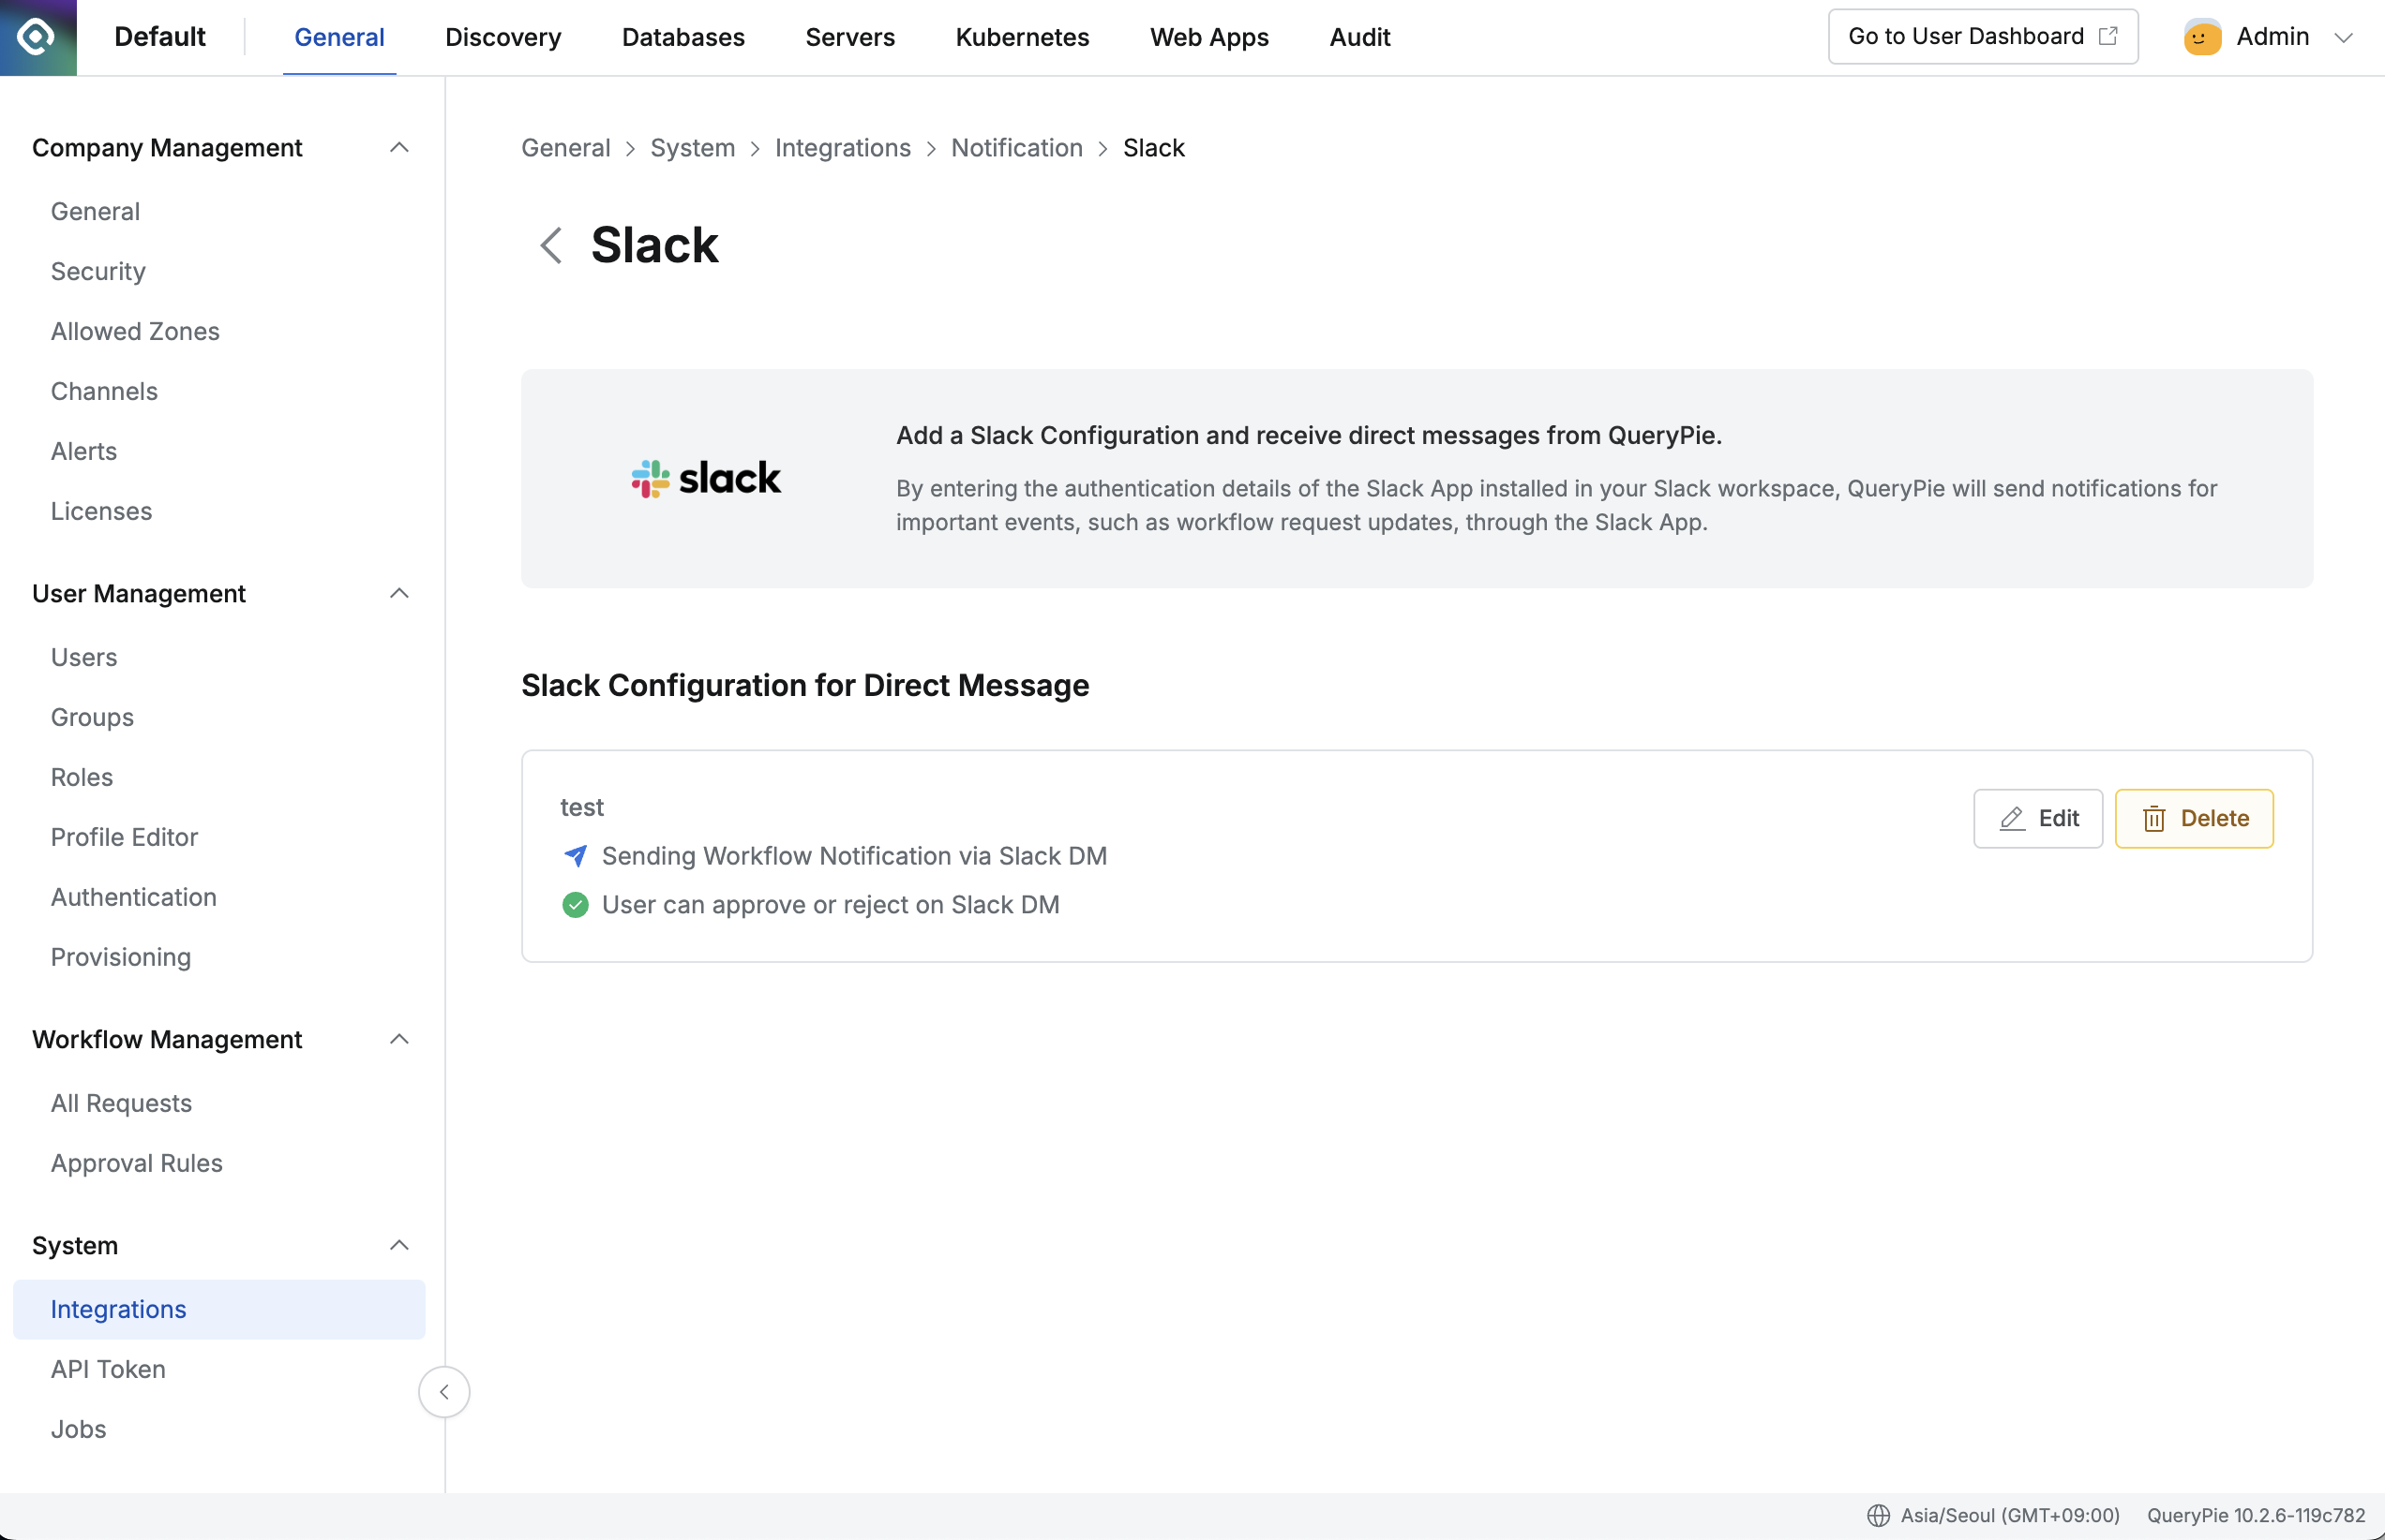Open the Kubernetes tab
2385x1540 pixels.
[x=1022, y=37]
